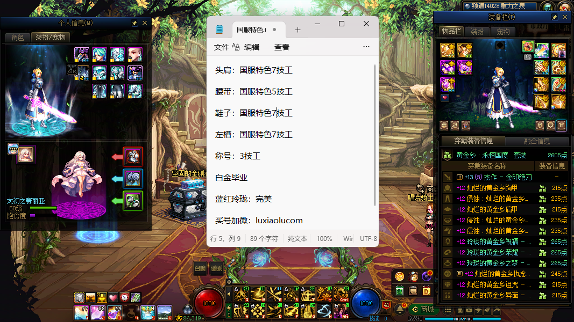The image size is (574, 322).
Task: Click the pet portrait thumbnail beside creature
Action: 26,153
